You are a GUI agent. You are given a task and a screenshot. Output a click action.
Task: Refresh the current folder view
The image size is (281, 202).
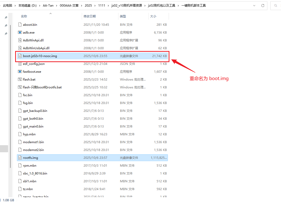[263, 5]
